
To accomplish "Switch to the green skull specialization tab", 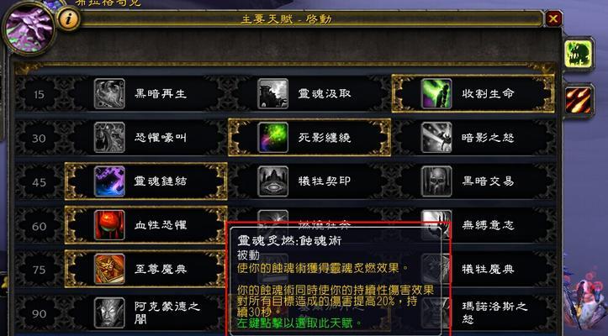I will tap(579, 54).
